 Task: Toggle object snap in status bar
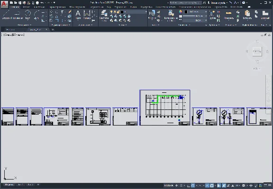[x=212, y=186]
